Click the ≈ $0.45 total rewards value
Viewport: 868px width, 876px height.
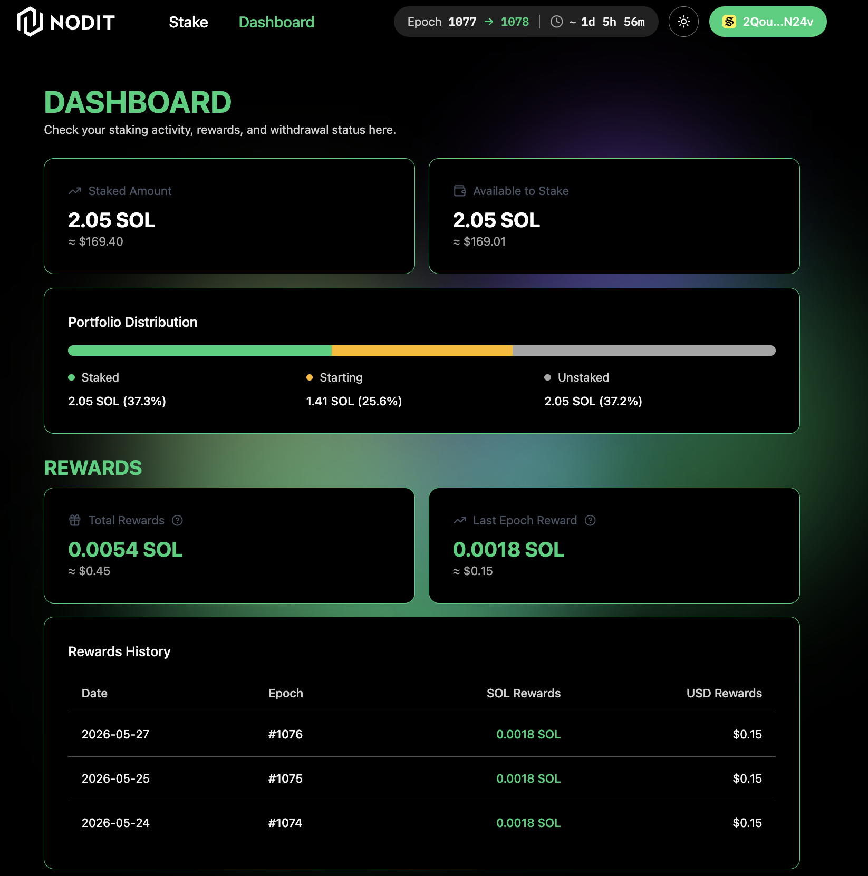pos(89,571)
